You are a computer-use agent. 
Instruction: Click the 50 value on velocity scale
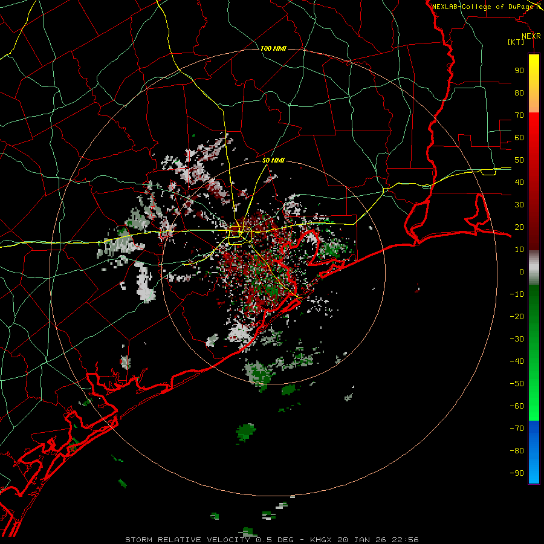coord(519,160)
